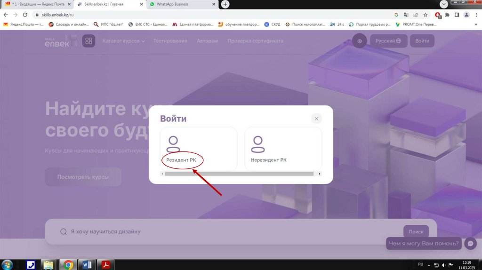
Task: Click the red extension icon with badge
Action: click(x=438, y=15)
